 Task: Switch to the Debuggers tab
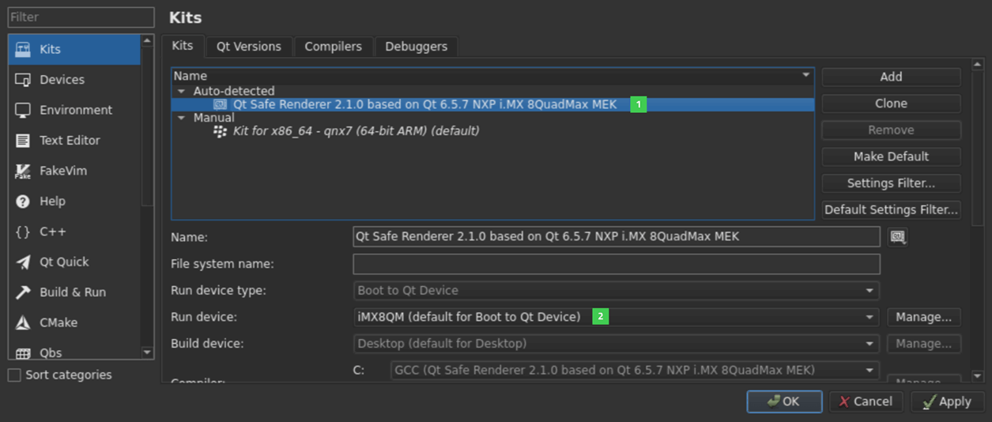coord(417,47)
